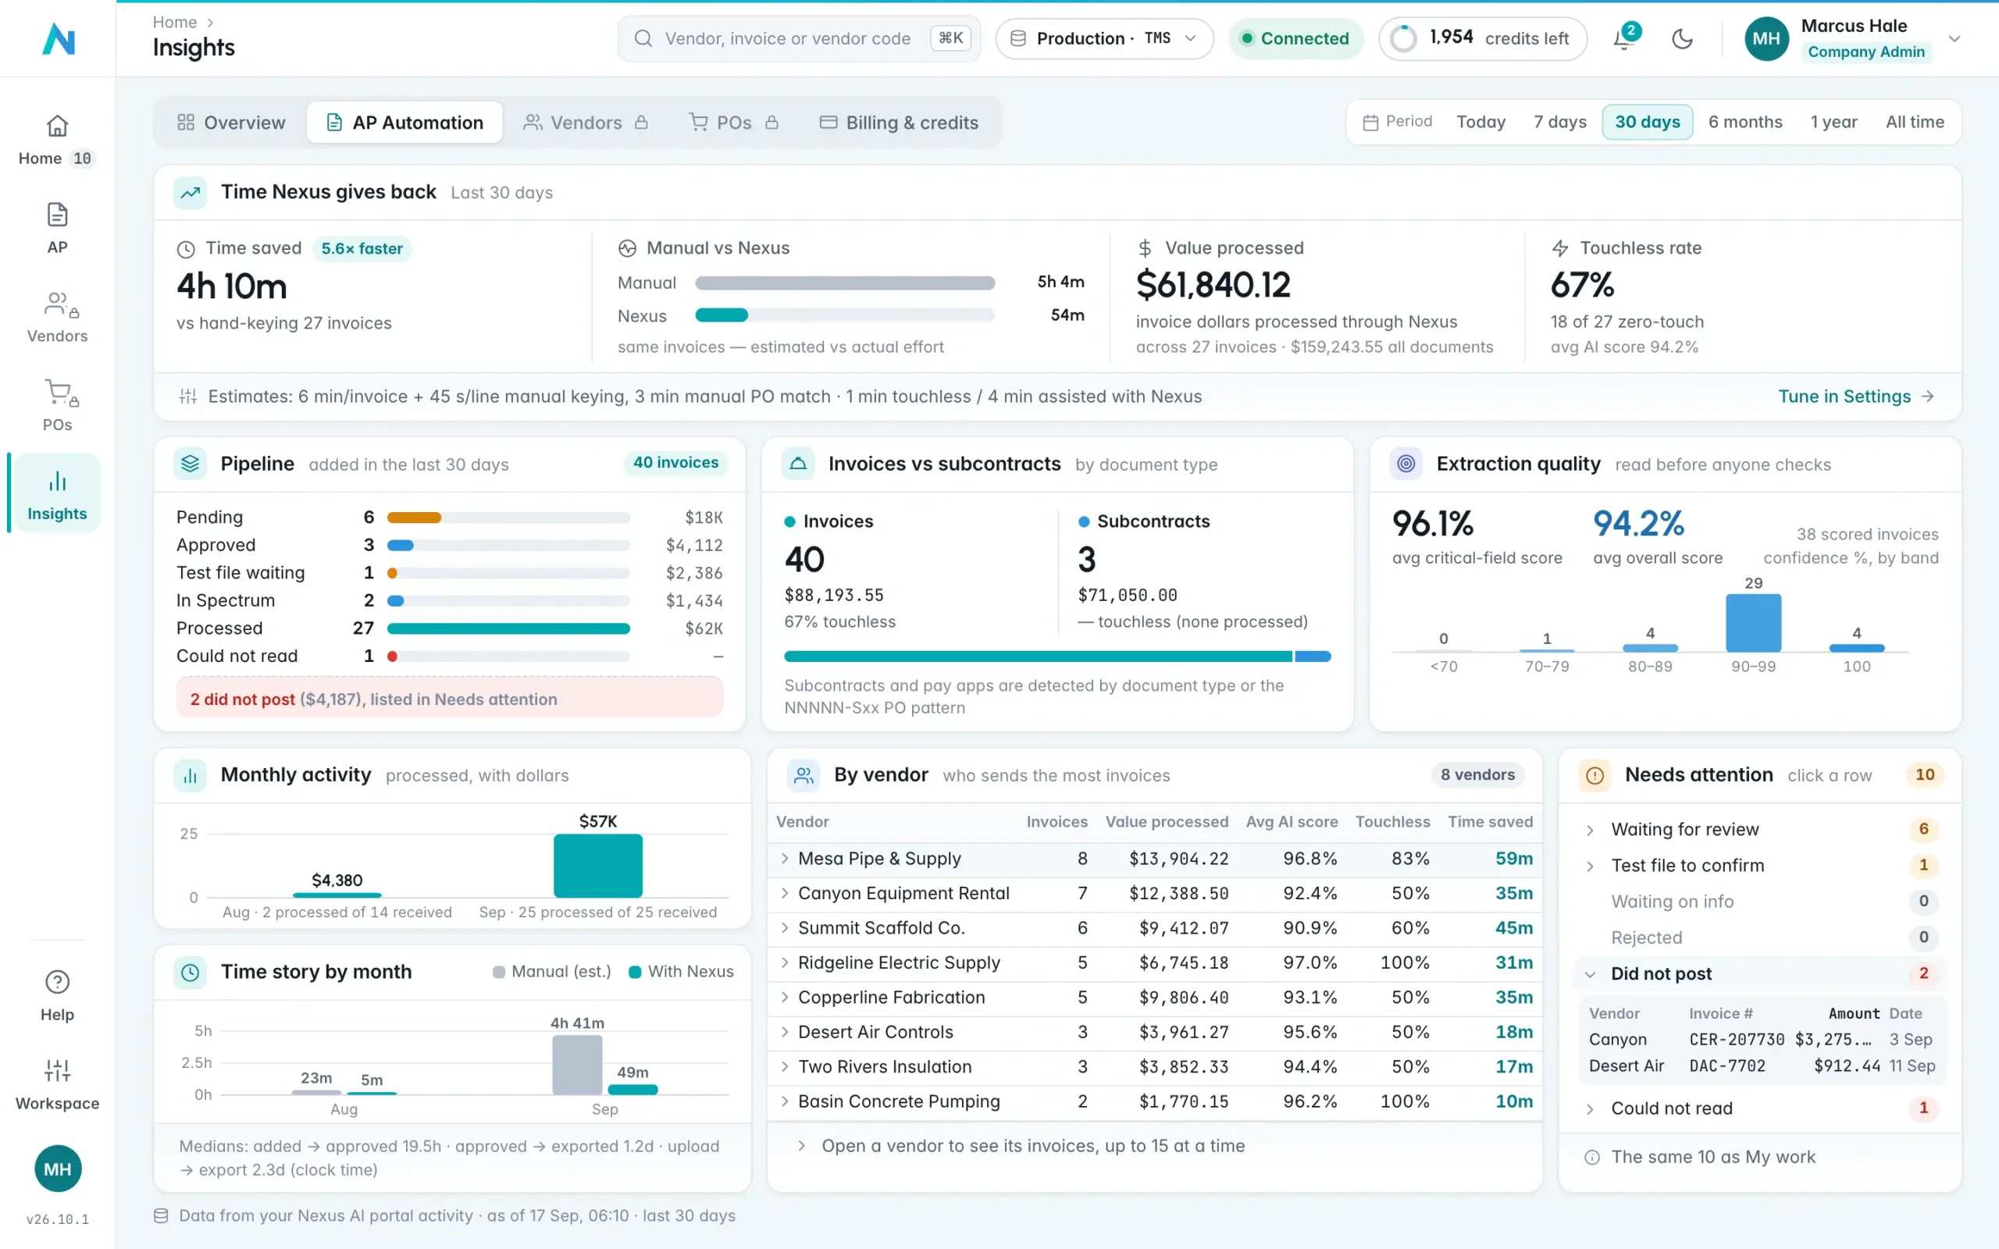Click the Connected status badge
This screenshot has width=1999, height=1249.
[1295, 39]
